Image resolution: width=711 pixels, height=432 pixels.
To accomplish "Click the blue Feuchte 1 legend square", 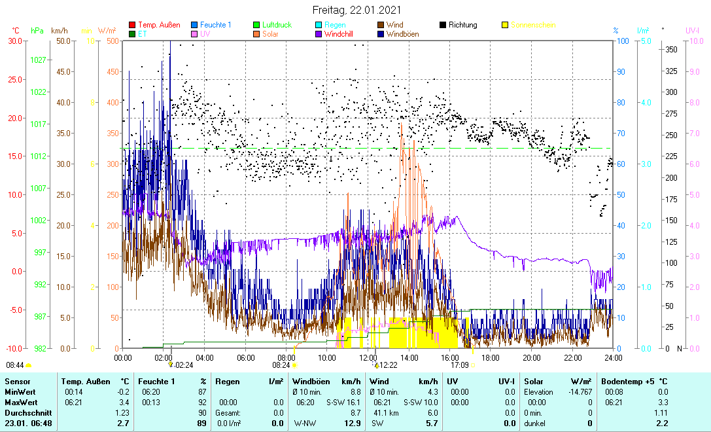I will pyautogui.click(x=194, y=25).
